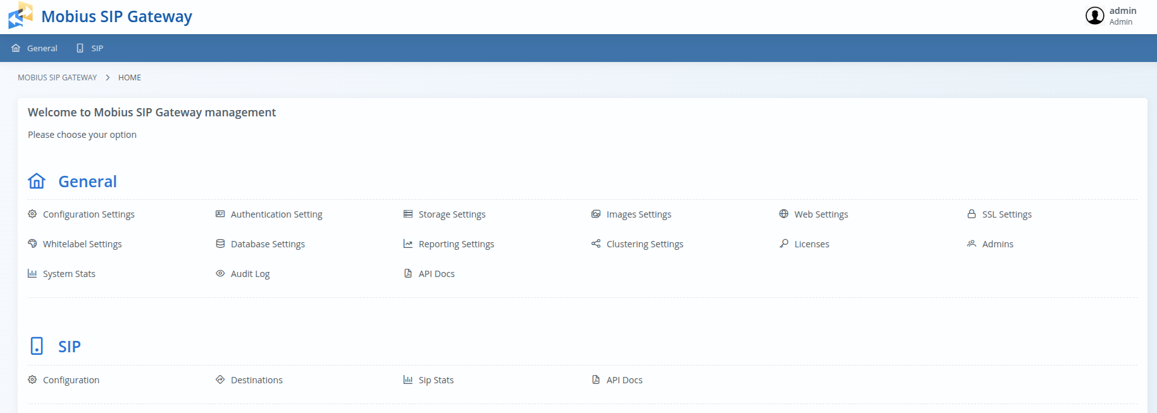The width and height of the screenshot is (1157, 413).
Task: Open the General section API Docs link
Action: (436, 274)
